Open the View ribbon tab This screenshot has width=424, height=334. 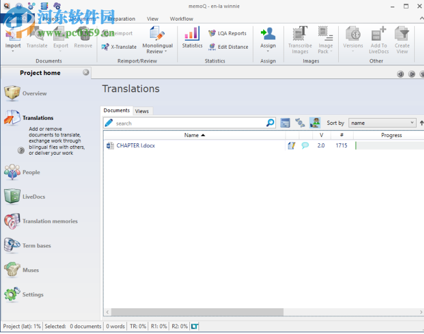153,19
